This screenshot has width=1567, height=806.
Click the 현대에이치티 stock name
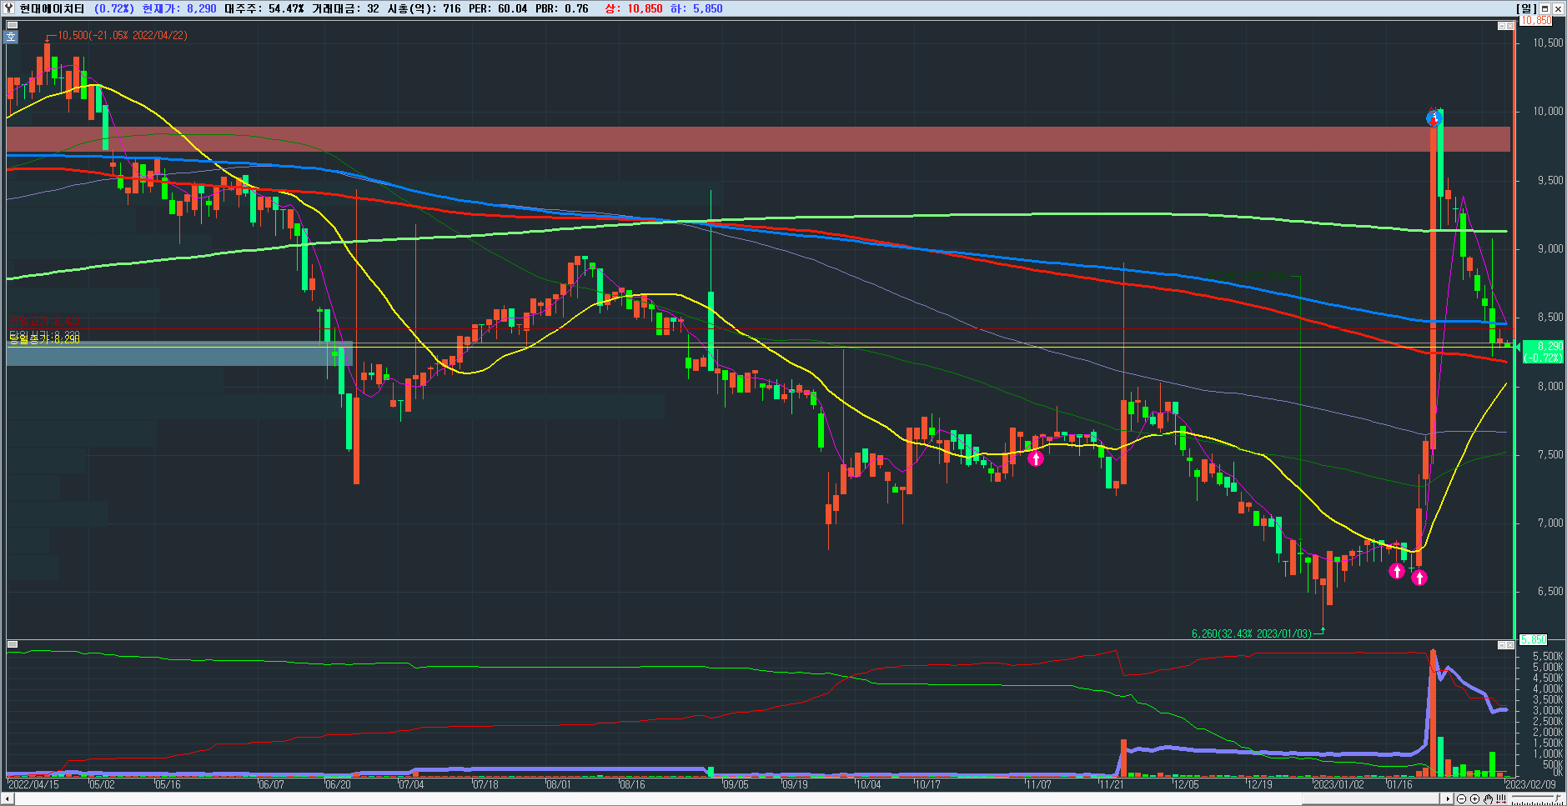[x=52, y=8]
